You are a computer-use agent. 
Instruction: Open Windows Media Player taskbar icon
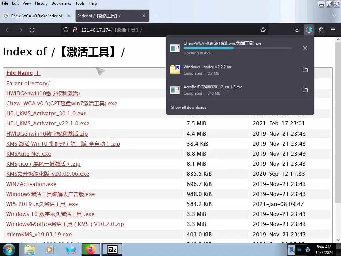(50, 250)
